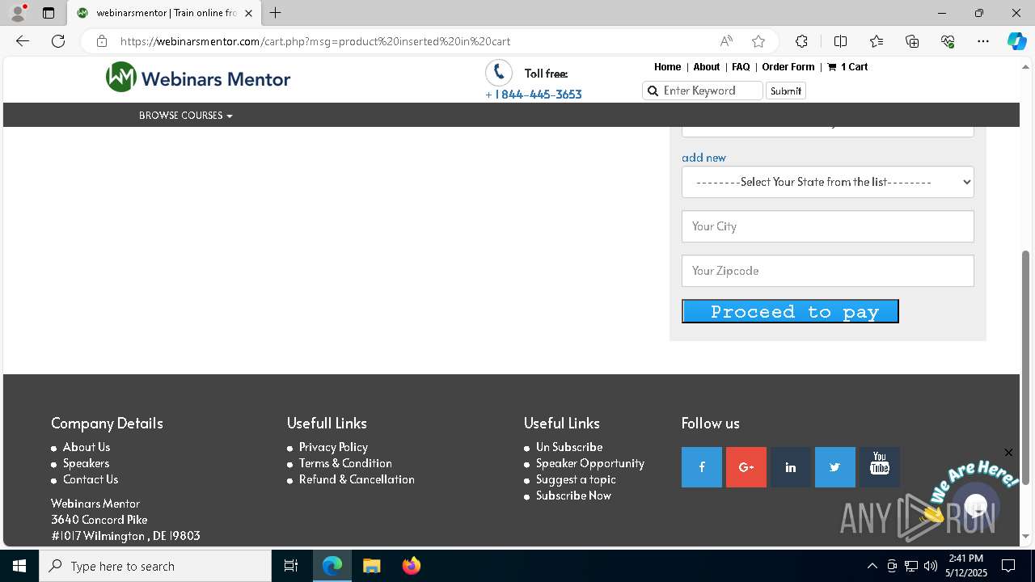Click the Proceed to pay button
This screenshot has height=582, width=1035.
click(790, 311)
